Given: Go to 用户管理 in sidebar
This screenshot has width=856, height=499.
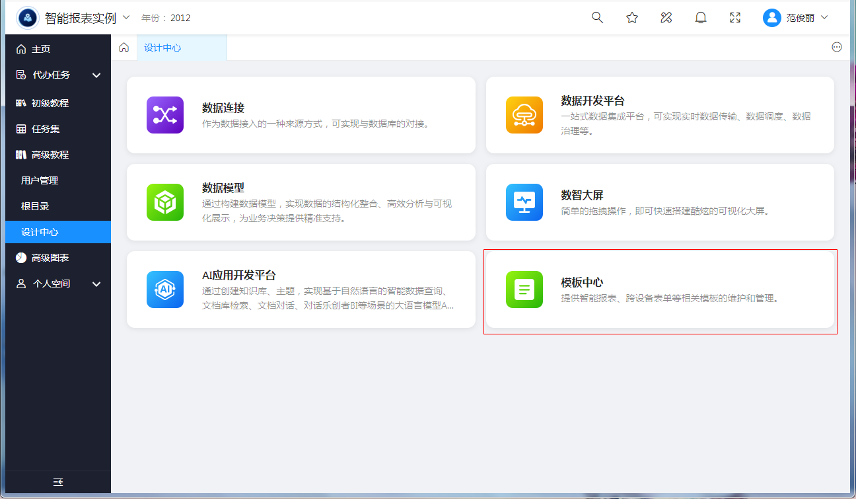Looking at the screenshot, I should 40,180.
